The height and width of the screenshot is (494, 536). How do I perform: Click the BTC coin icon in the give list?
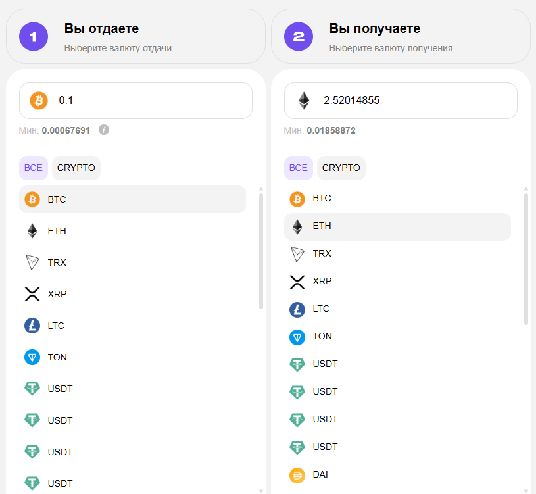pos(32,199)
